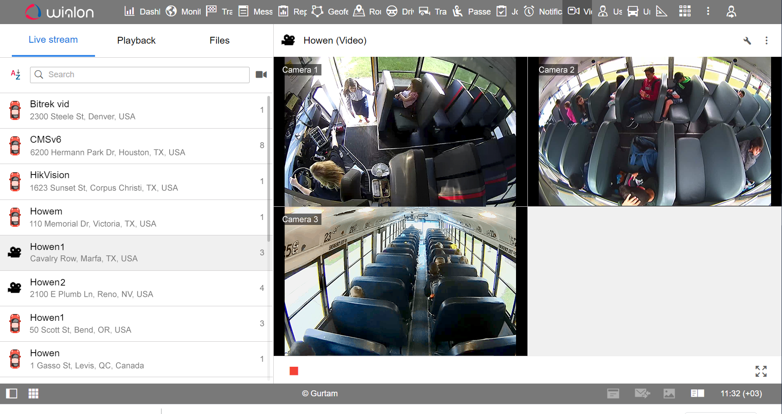This screenshot has height=414, width=782.
Task: Take a snapshot using the image icon
Action: click(669, 393)
